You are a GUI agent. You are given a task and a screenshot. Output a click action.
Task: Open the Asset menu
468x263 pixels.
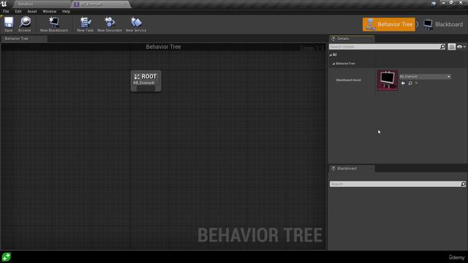click(32, 12)
